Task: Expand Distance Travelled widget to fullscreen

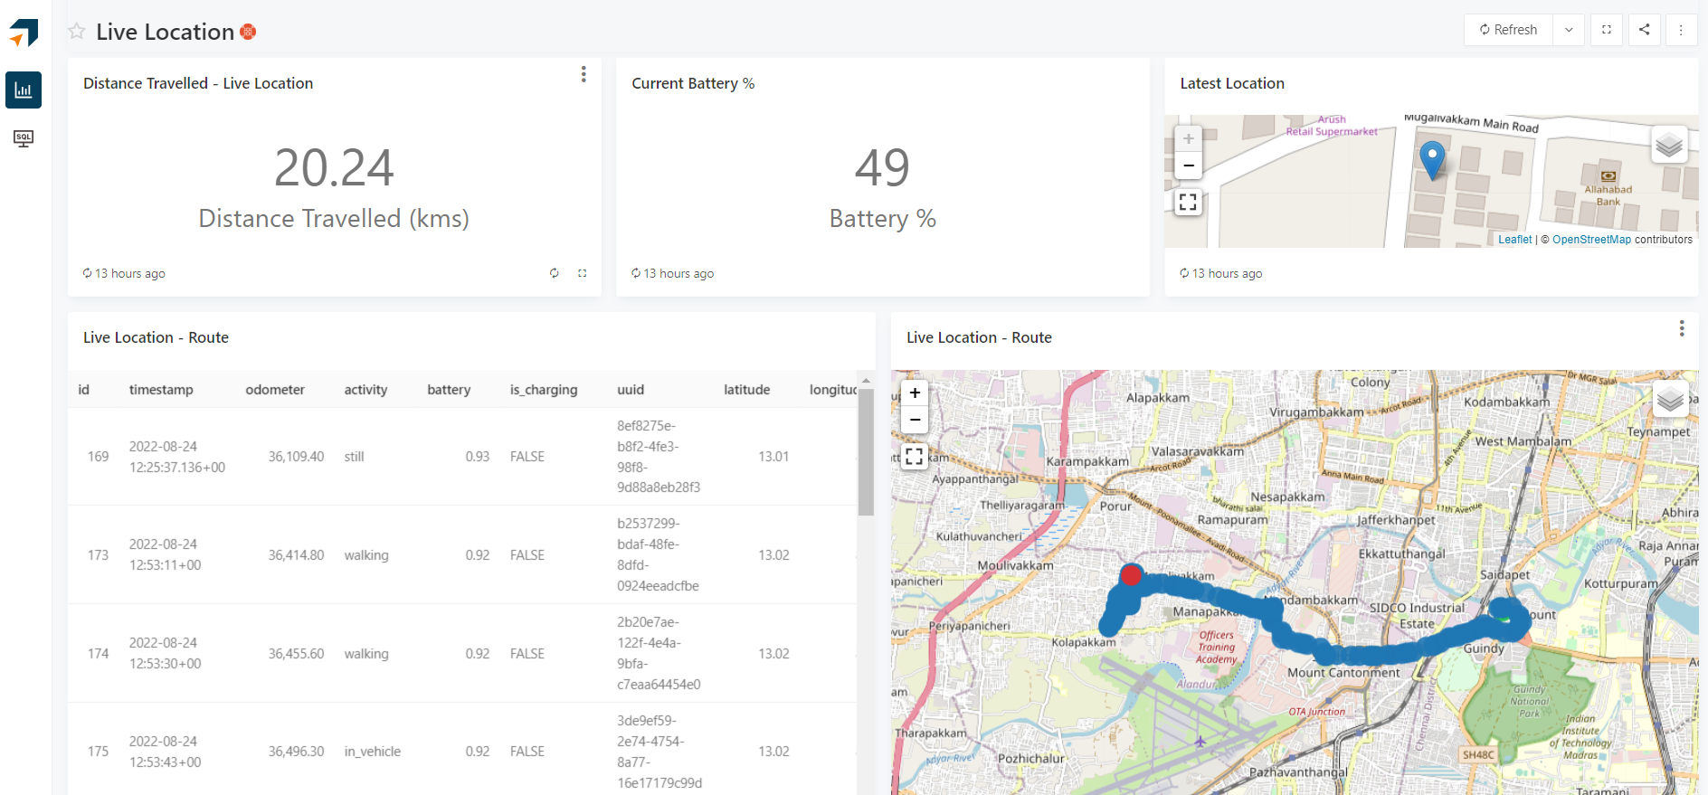Action: pos(583,273)
